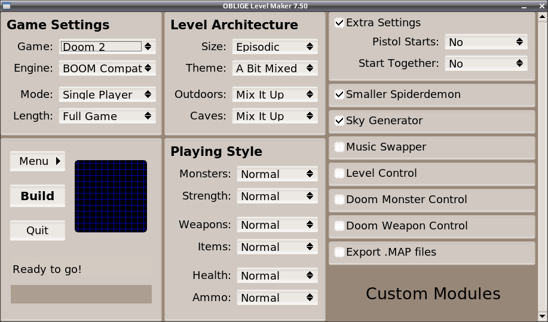
Task: Enable Doom Monster Control
Action: click(x=339, y=200)
